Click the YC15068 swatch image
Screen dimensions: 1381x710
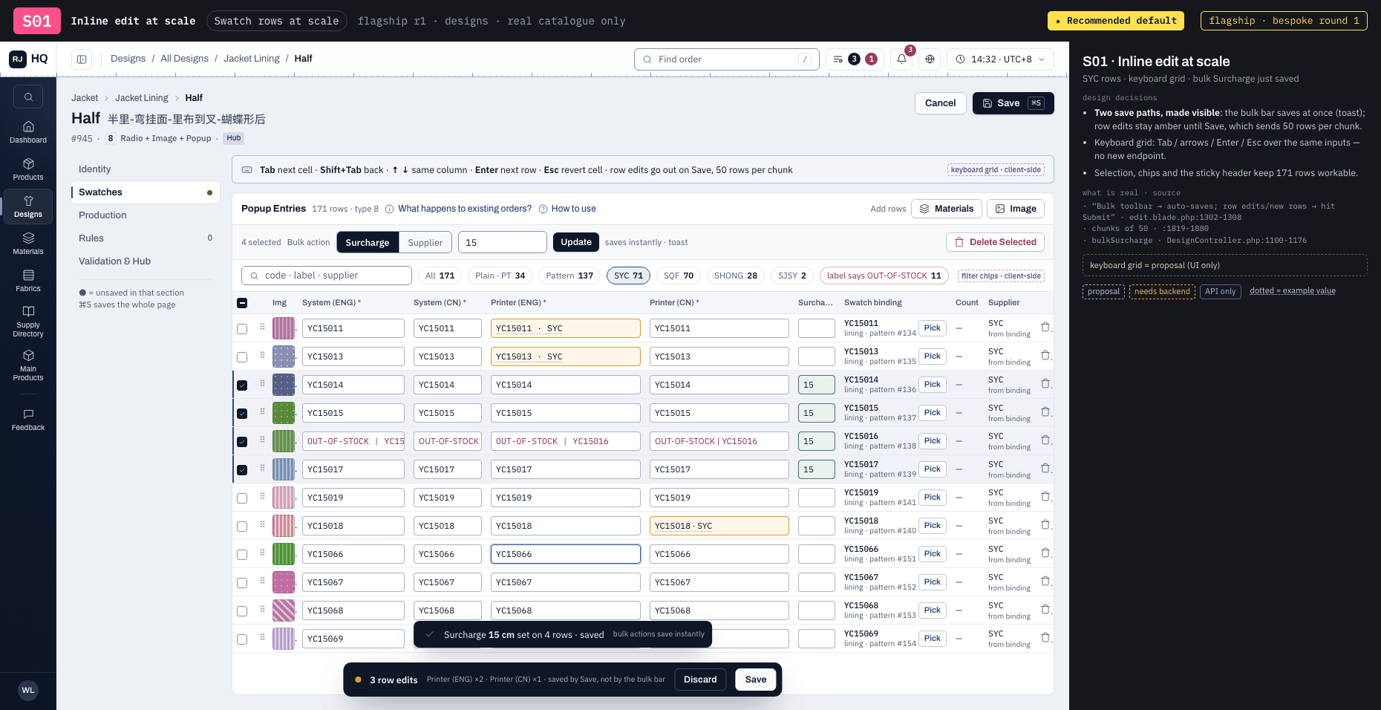pos(284,610)
